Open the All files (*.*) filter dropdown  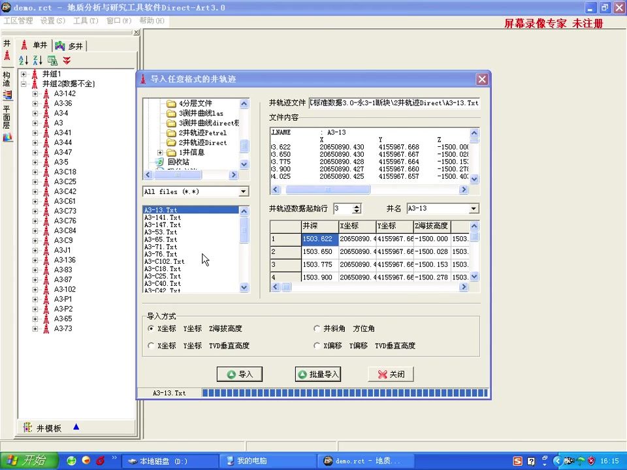[x=243, y=192]
